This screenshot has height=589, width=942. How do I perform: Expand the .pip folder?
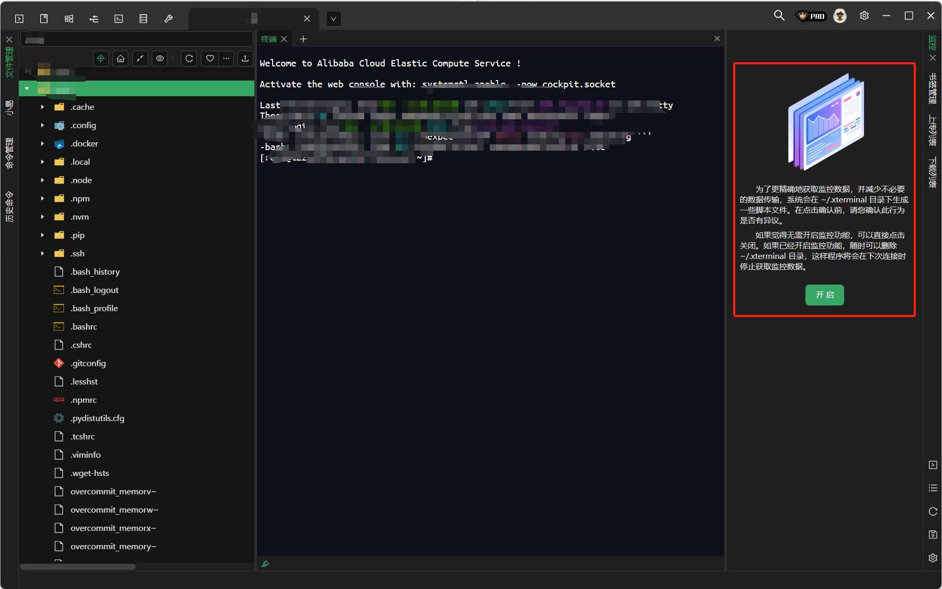point(42,235)
